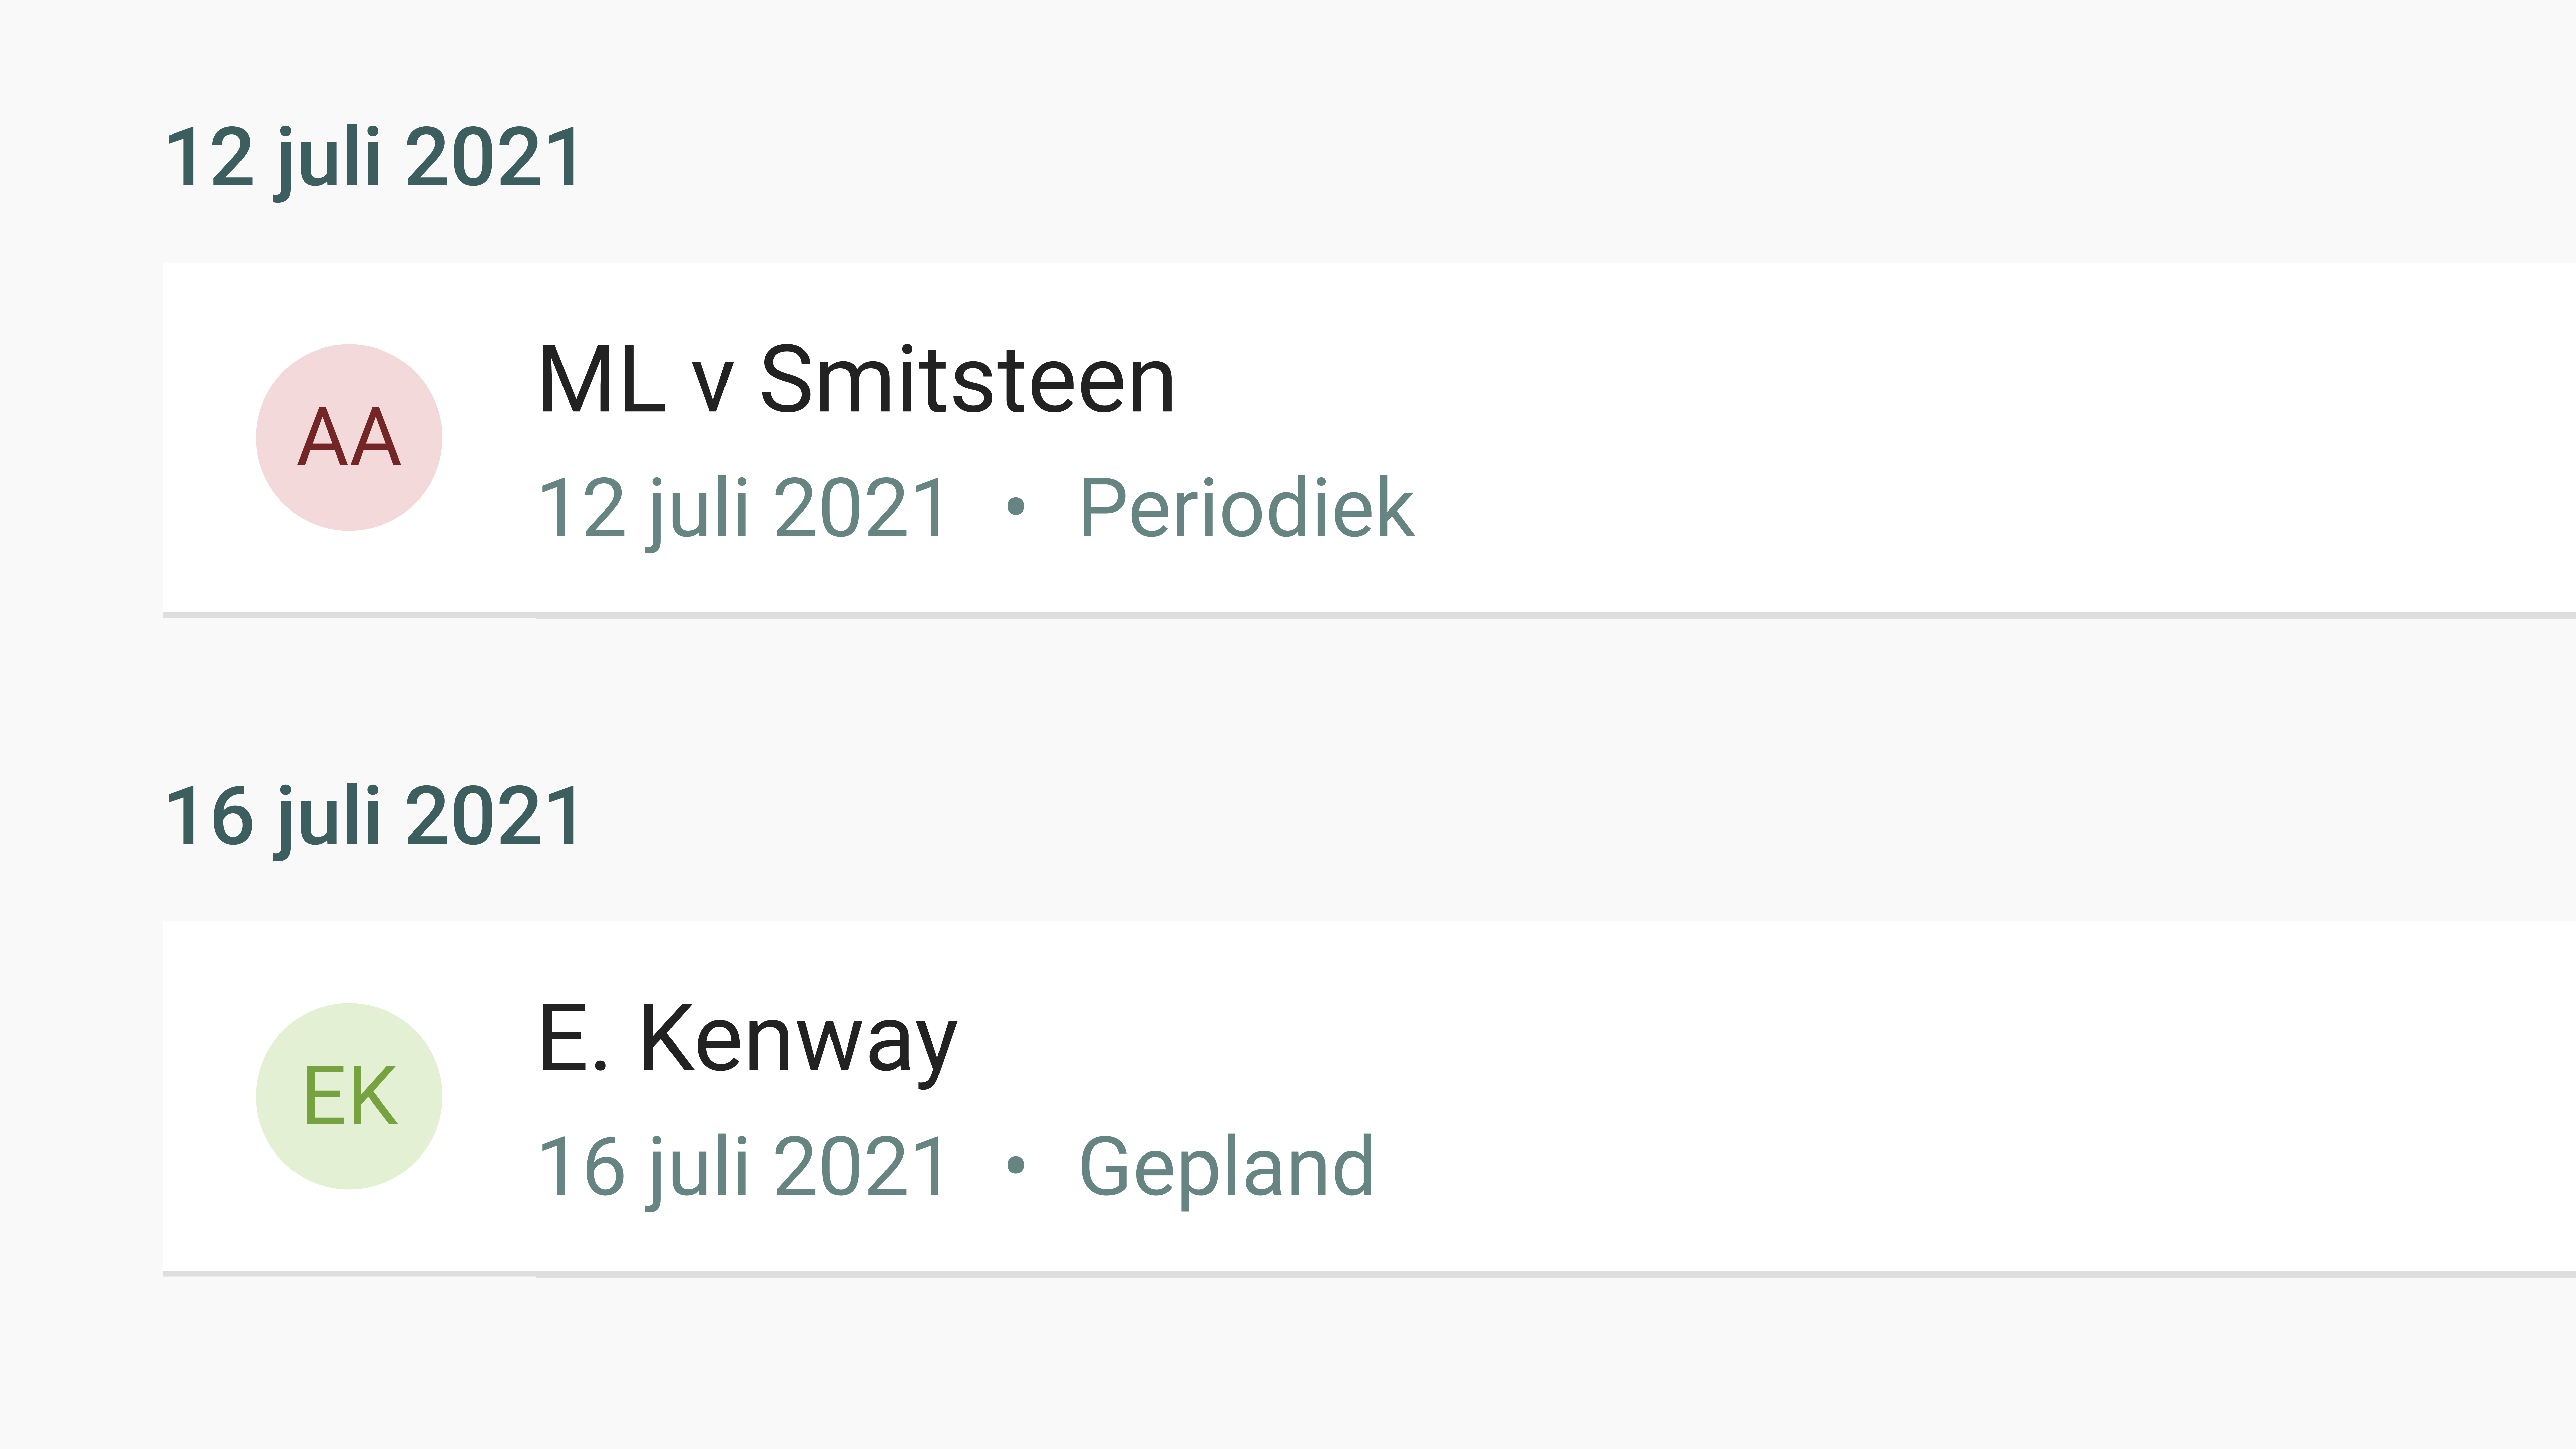
Task: Click the AA avatar circle
Action: 349,437
